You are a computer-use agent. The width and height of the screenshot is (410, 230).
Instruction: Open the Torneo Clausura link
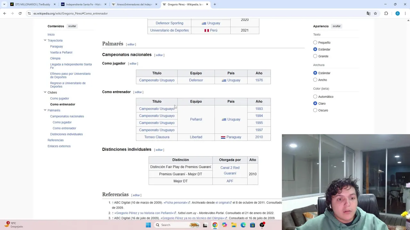(x=157, y=137)
